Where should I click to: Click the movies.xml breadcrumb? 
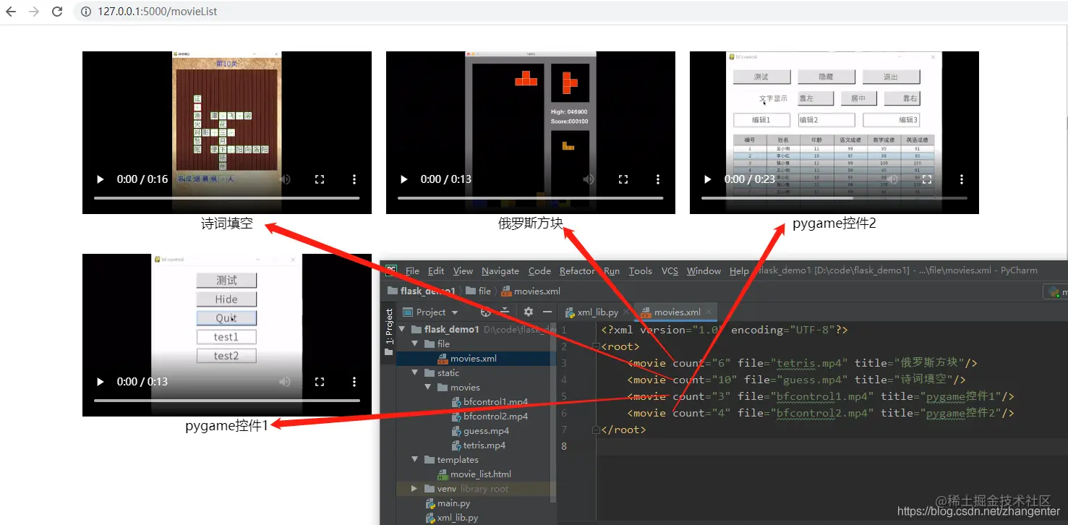(x=531, y=291)
